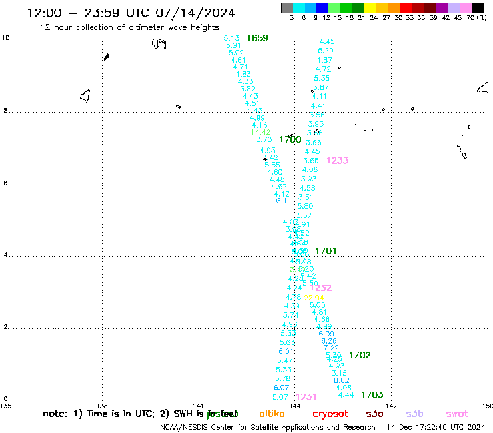Select the wave height value 3.74
This screenshot has height=433, width=493.
point(291,315)
